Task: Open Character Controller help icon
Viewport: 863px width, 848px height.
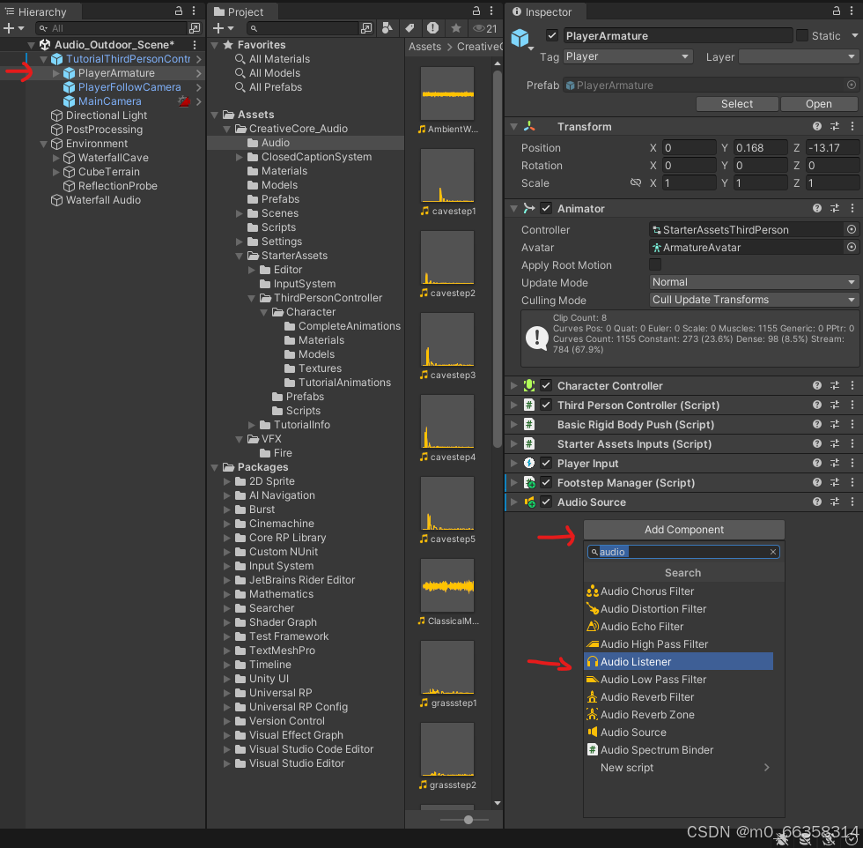Action: [x=817, y=386]
